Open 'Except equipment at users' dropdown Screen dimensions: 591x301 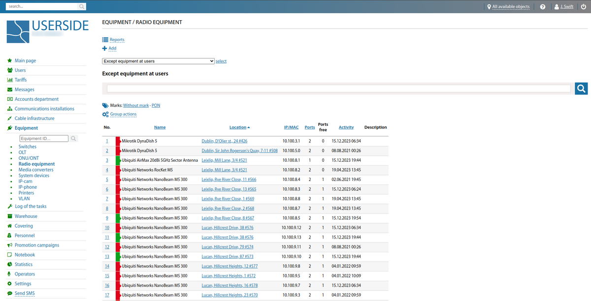click(158, 61)
